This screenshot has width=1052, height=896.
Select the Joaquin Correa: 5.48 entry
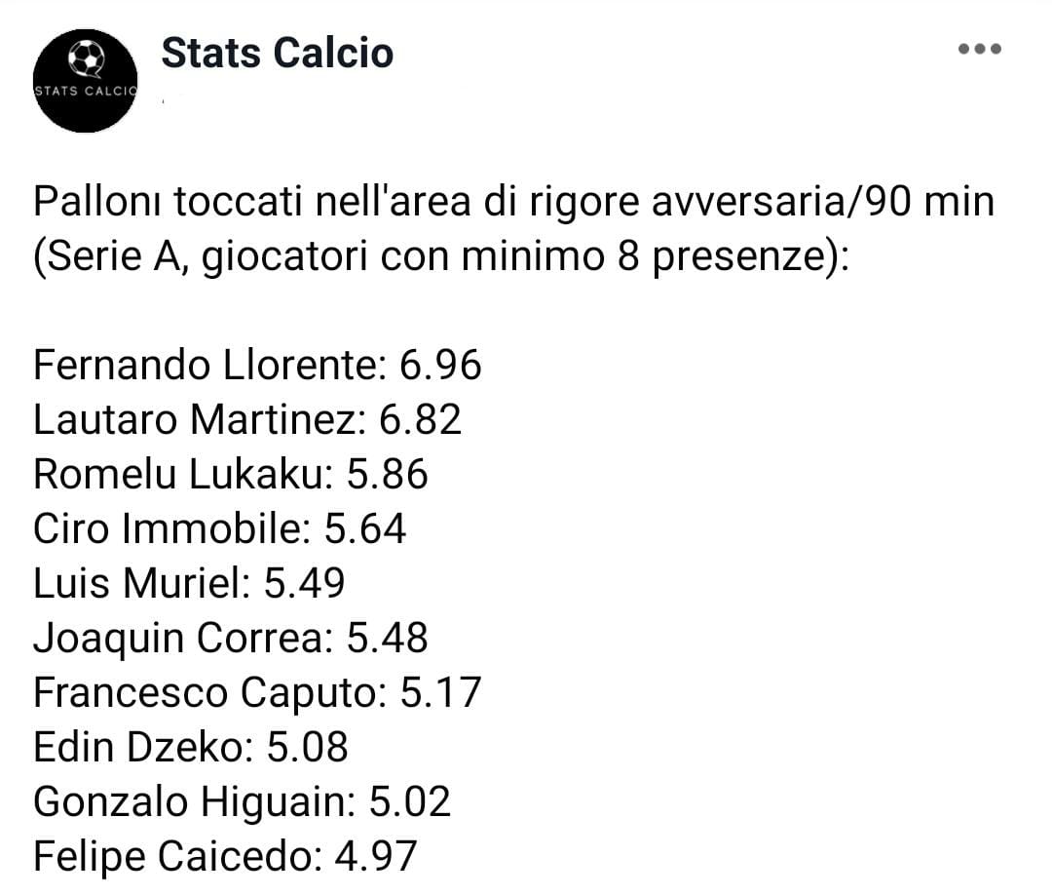pos(230,638)
